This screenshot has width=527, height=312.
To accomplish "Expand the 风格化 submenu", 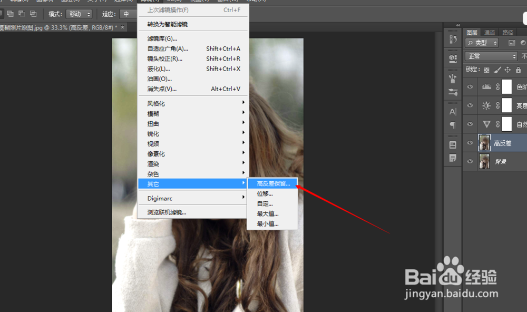I will [x=193, y=103].
